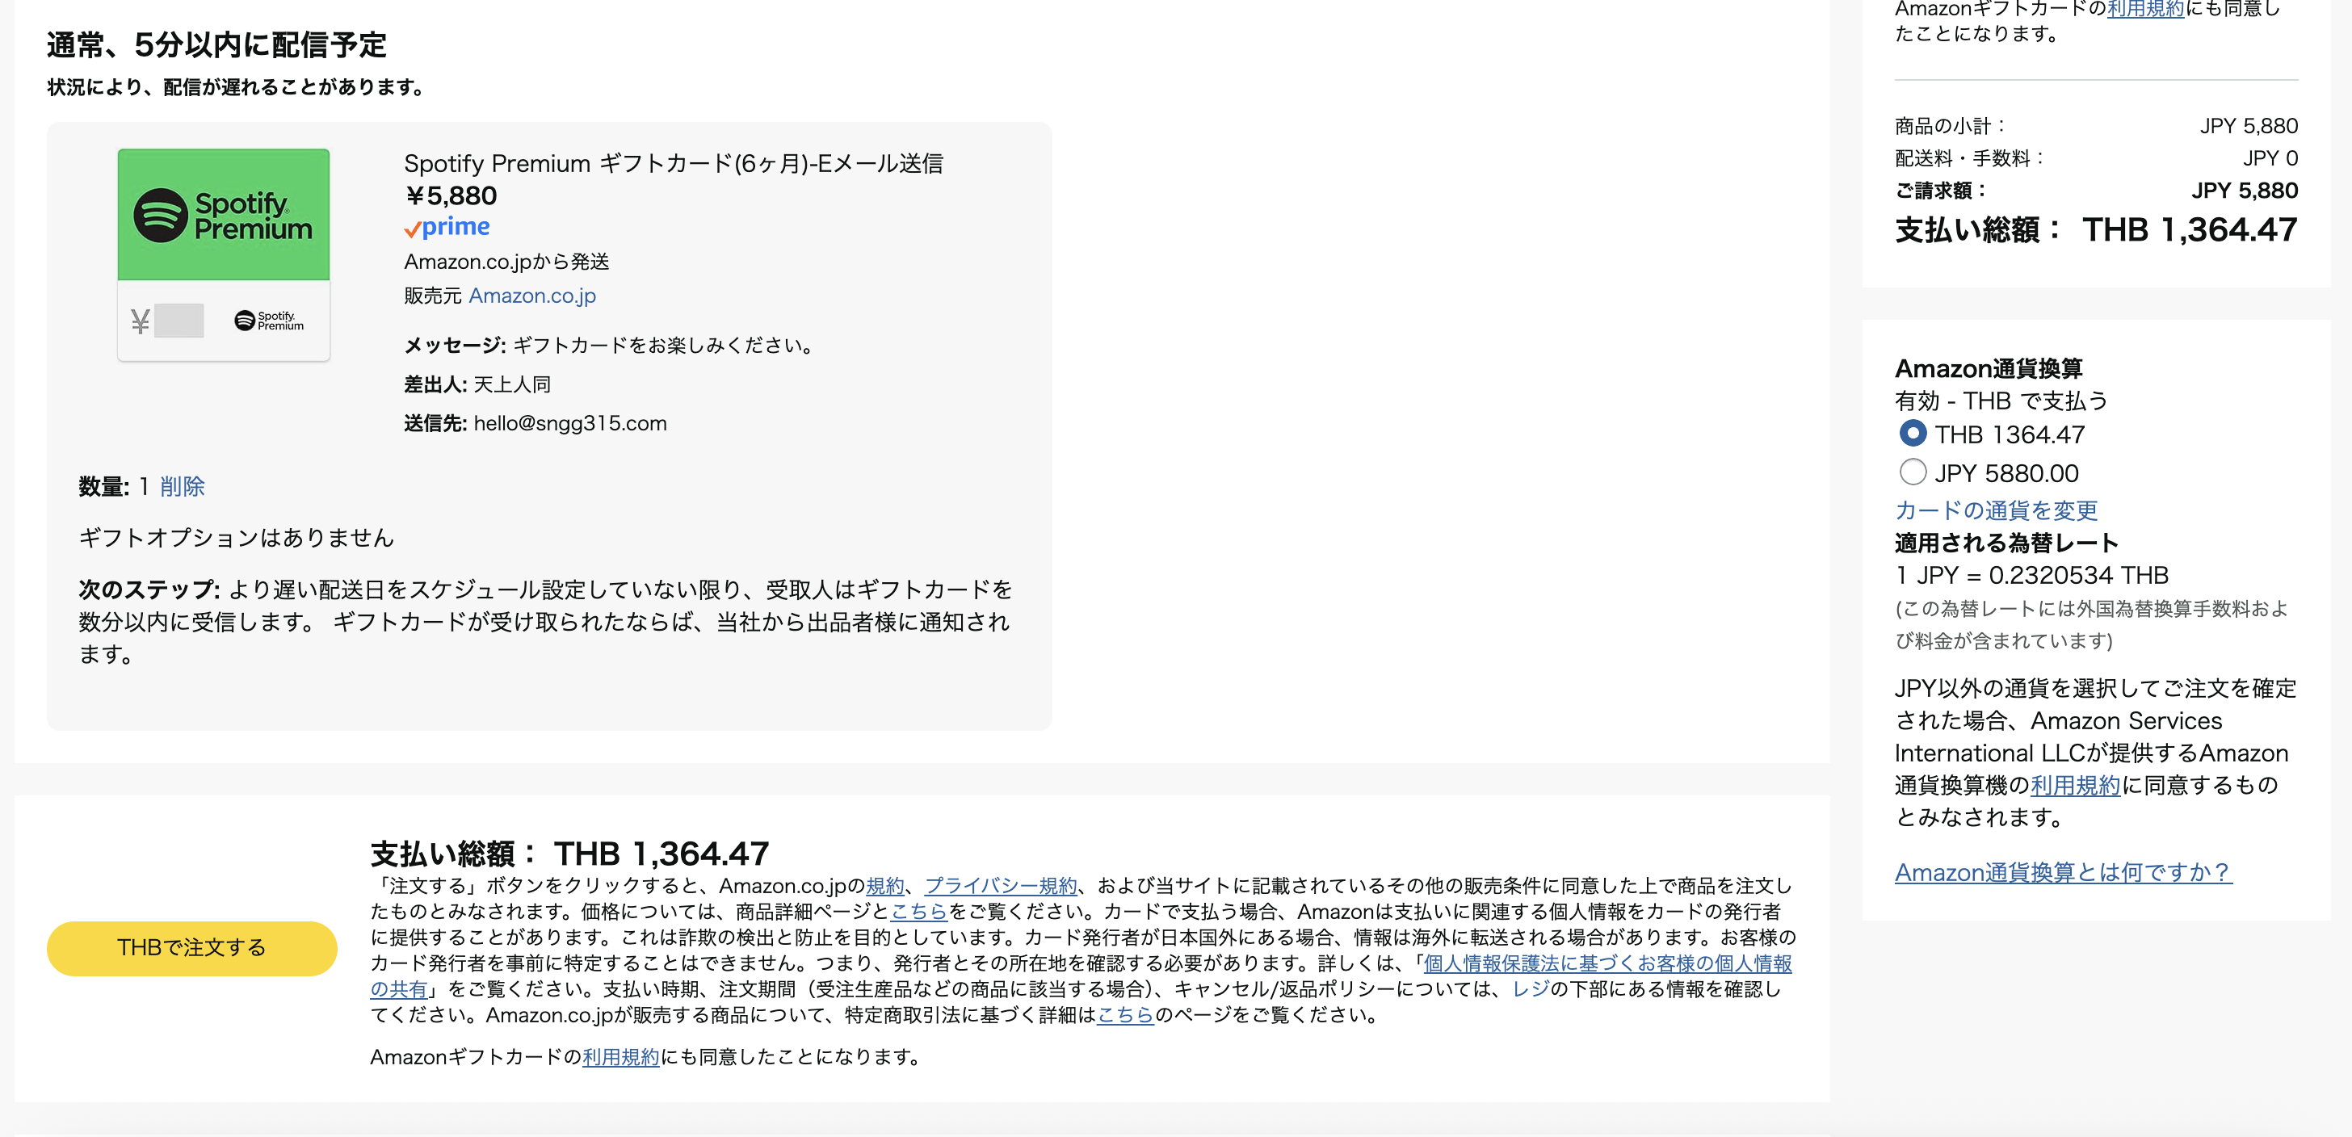This screenshot has height=1137, width=2352.
Task: Click the メッセージ: ギフトカードをお楽しみください line
Action: pyautogui.click(x=609, y=345)
